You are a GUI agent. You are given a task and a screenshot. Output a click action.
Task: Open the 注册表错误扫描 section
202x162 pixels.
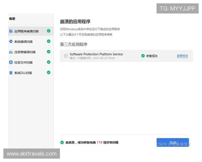coord(31,52)
